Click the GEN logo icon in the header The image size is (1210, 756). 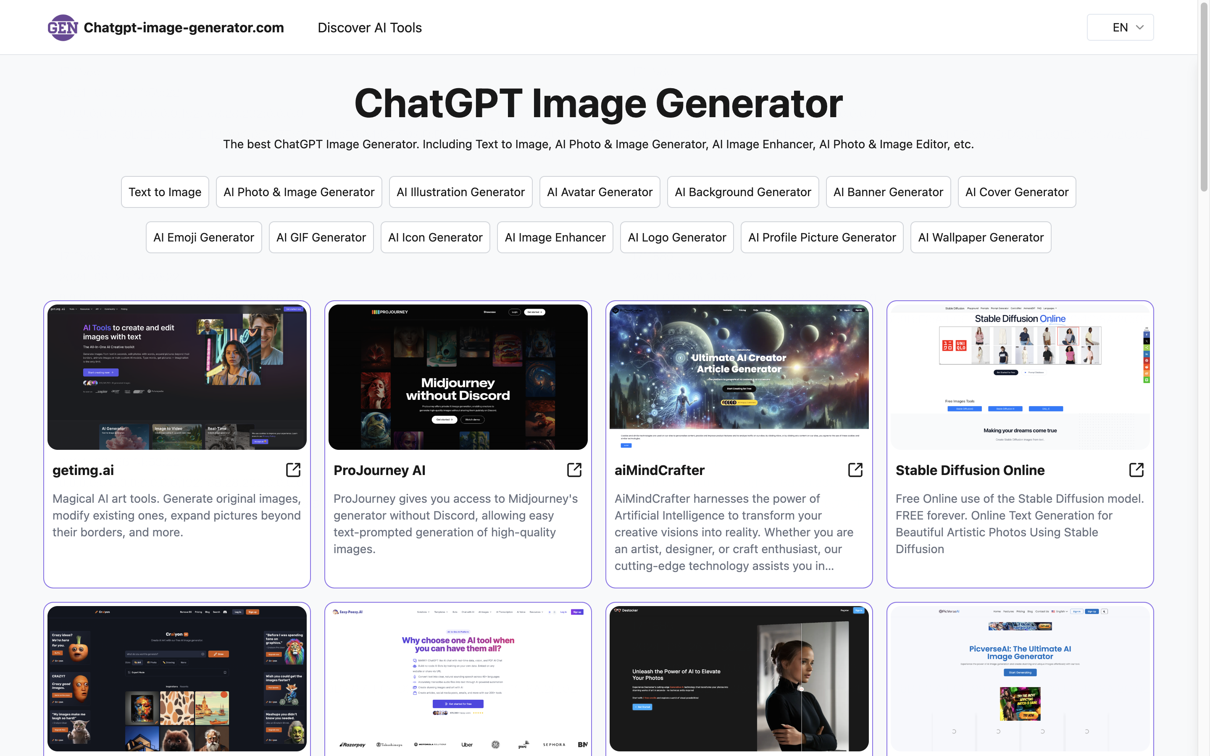pos(62,27)
